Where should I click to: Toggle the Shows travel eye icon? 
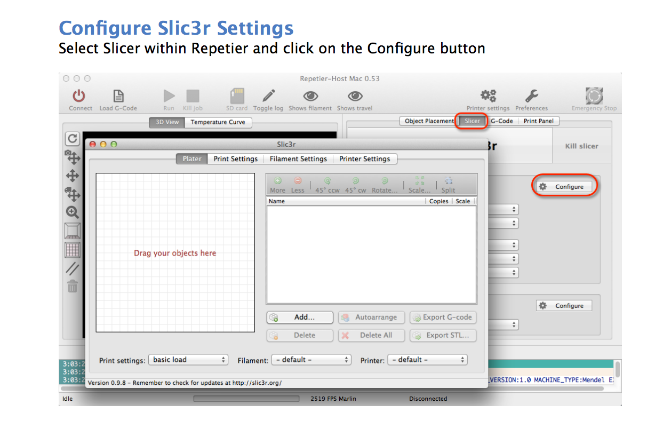pos(355,96)
